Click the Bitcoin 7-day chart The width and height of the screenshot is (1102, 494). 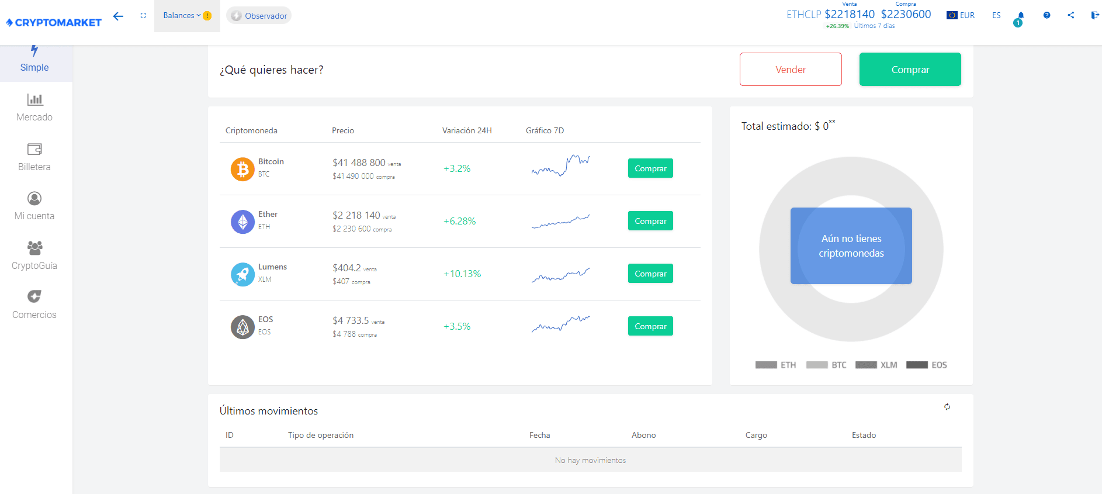click(561, 166)
